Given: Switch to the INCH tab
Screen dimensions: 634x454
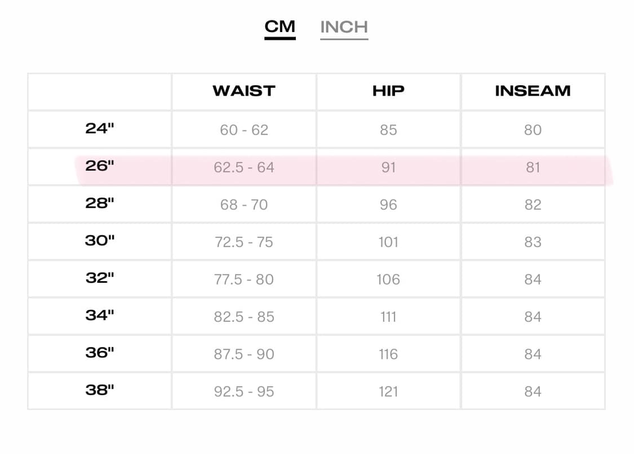Looking at the screenshot, I should [344, 28].
